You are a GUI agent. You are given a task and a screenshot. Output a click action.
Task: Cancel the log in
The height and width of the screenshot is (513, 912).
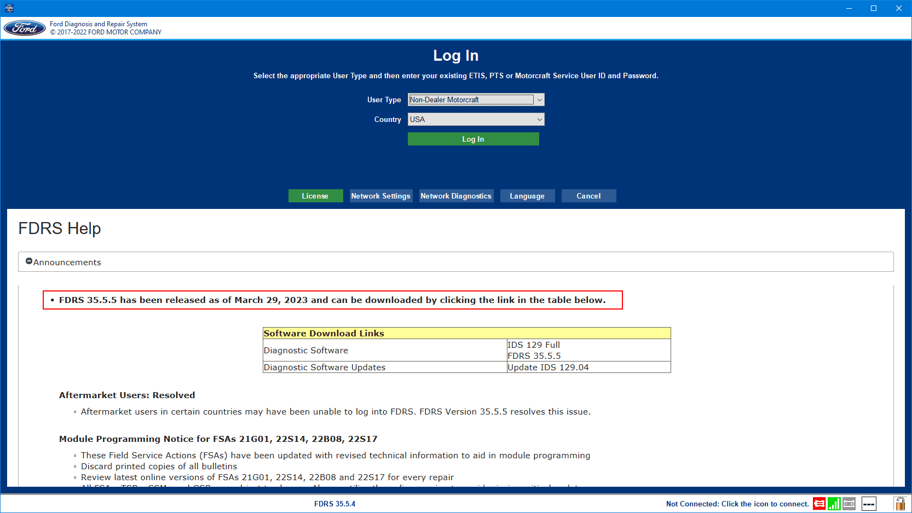588,196
